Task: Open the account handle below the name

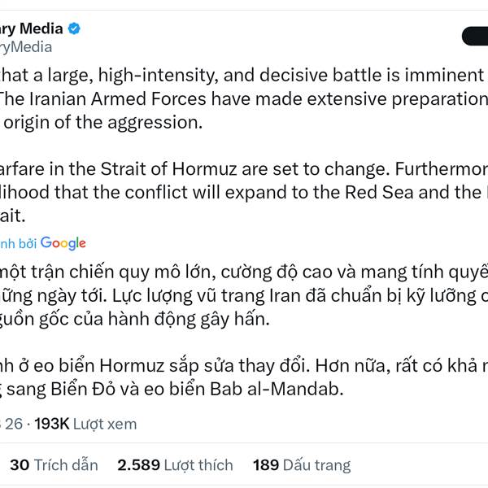Action: pyautogui.click(x=26, y=47)
